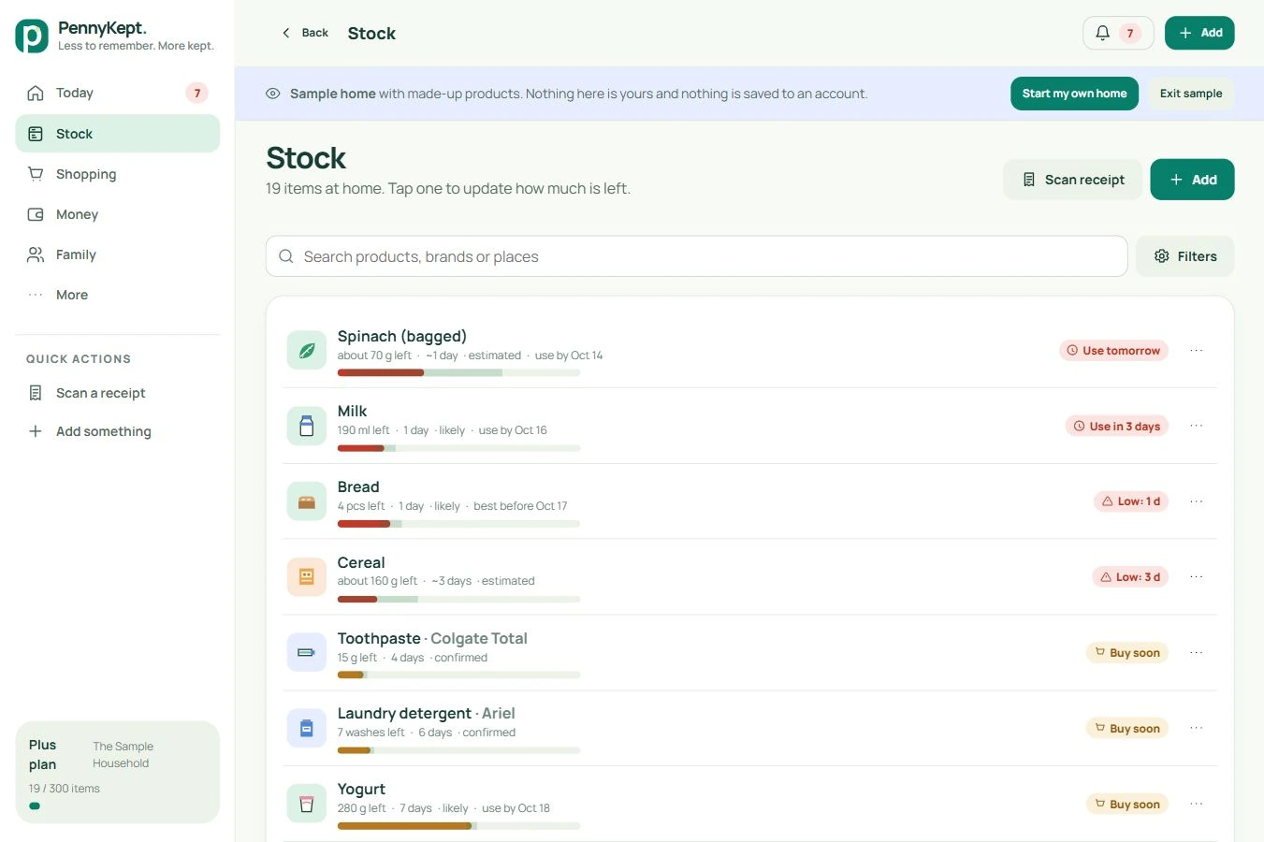Open the Family section
This screenshot has height=842, width=1264.
click(x=117, y=254)
